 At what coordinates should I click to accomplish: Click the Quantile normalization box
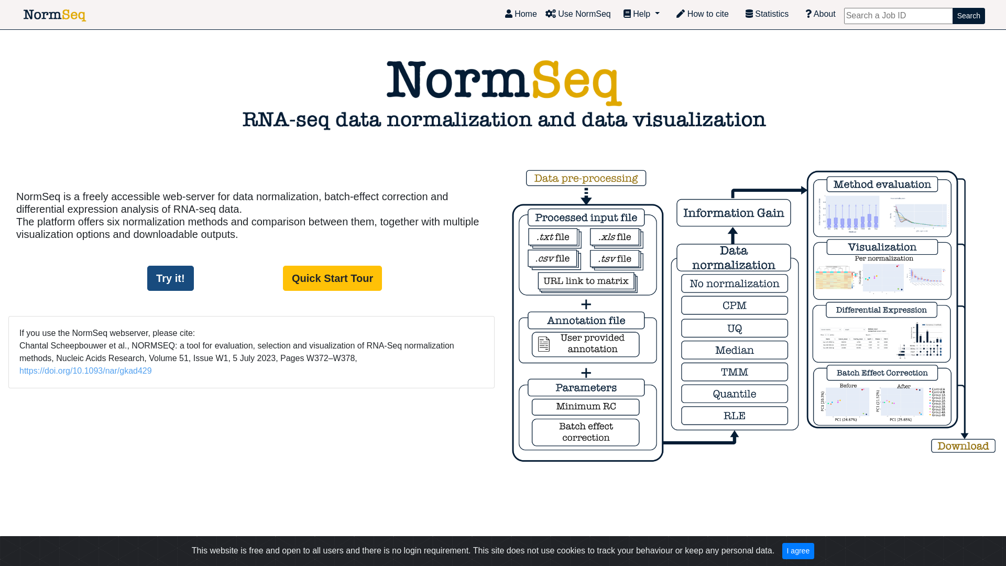[735, 394]
